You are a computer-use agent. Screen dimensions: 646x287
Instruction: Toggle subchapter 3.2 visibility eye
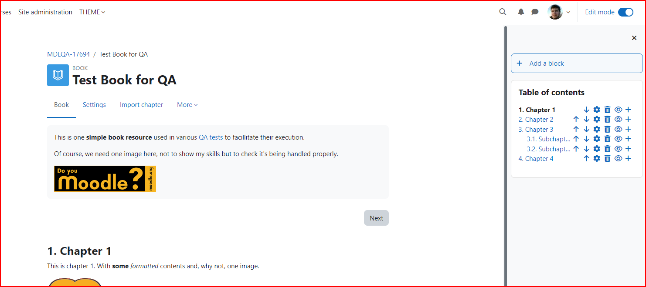point(618,149)
